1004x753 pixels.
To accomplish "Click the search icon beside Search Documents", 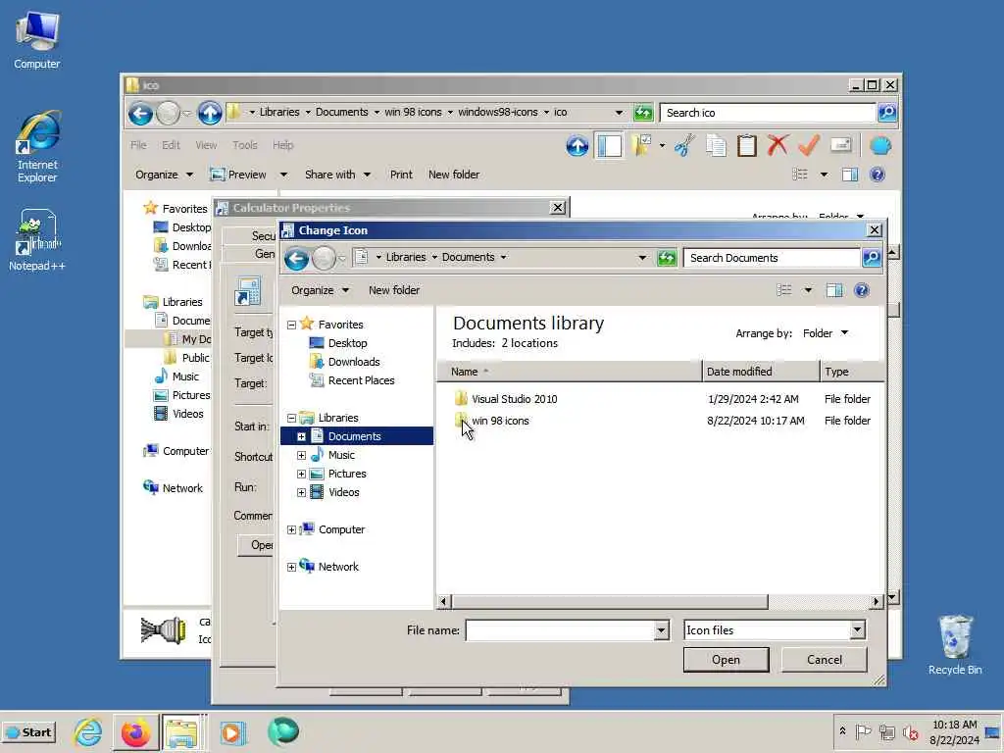I will tap(871, 258).
